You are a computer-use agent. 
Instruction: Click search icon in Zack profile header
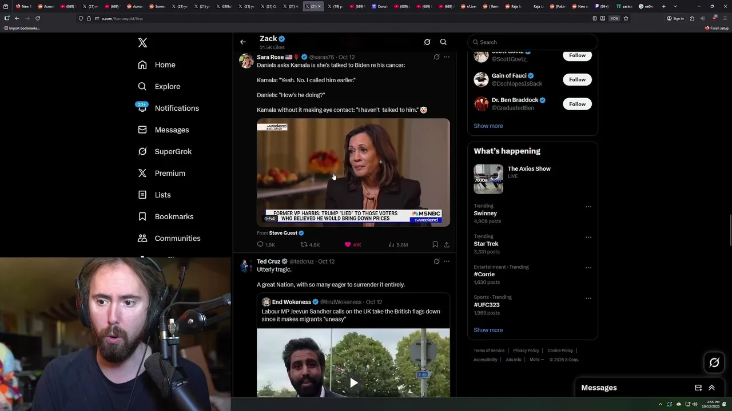443,42
